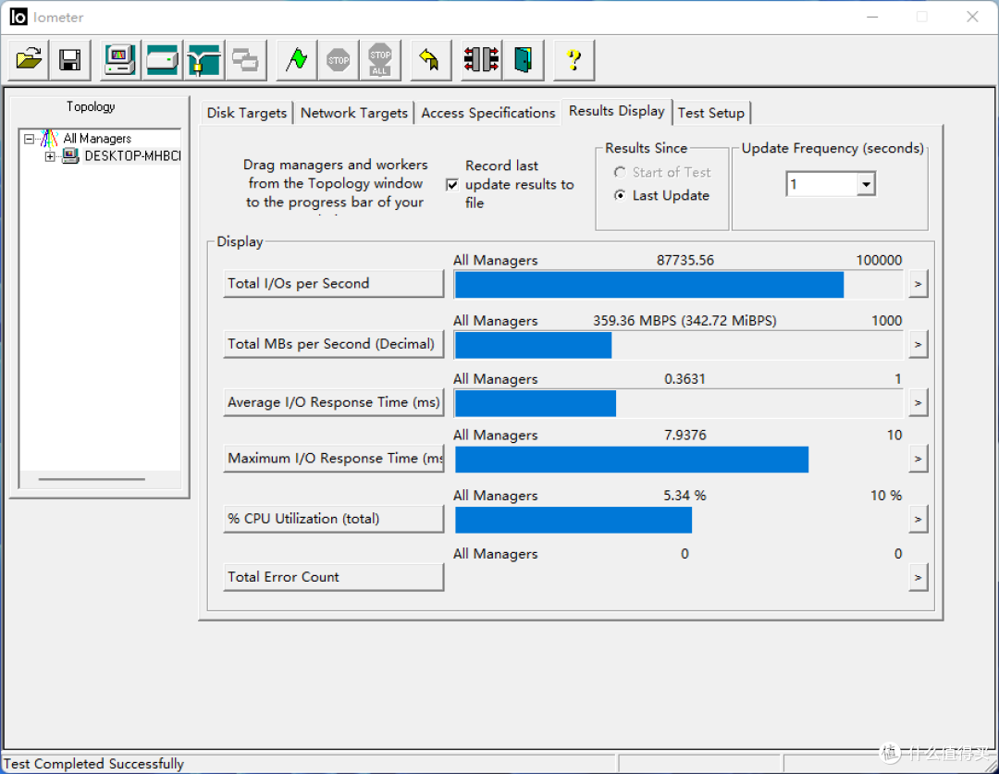Switch to the Disk Targets tab
The width and height of the screenshot is (999, 774).
click(x=247, y=113)
